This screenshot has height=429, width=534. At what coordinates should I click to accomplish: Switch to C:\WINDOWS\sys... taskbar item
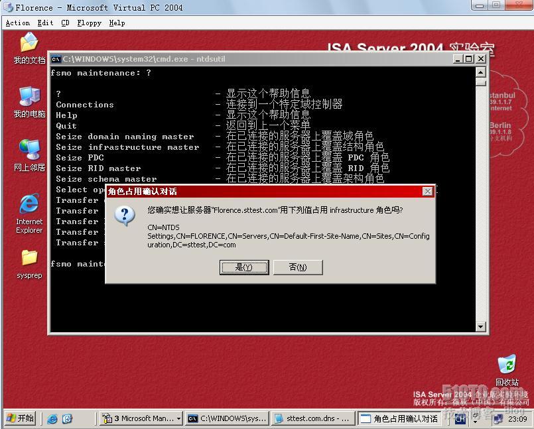pyautogui.click(x=227, y=418)
